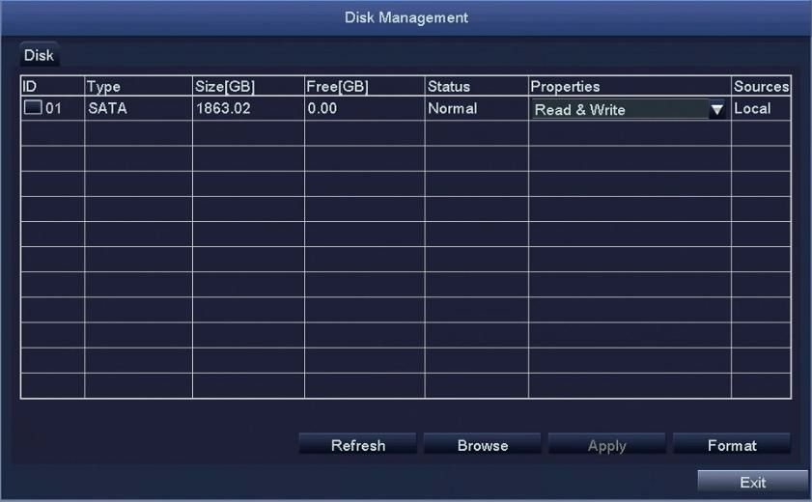Image resolution: width=812 pixels, height=502 pixels.
Task: Click the Size[GB] column header
Action: (x=248, y=87)
